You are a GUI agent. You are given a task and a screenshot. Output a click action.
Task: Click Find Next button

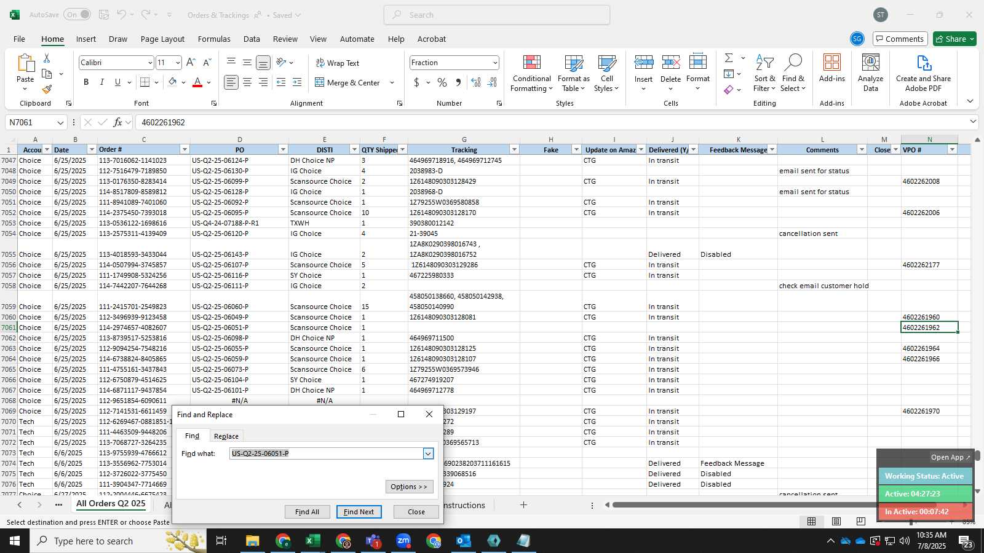pos(359,512)
